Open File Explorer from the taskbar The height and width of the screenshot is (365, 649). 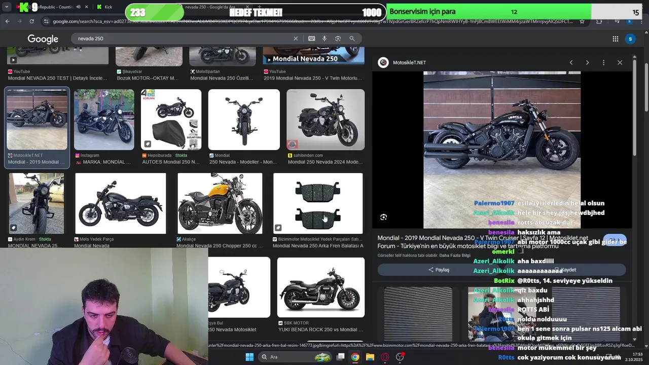coord(370,357)
